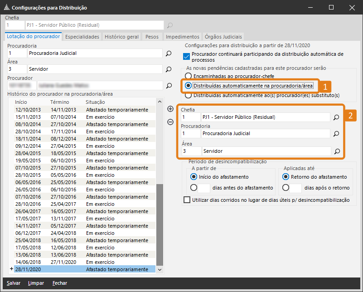Click the Salvar button
The image size is (363, 292).
click(x=14, y=283)
